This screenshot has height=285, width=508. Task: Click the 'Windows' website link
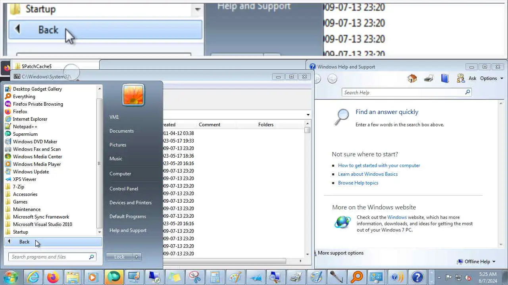(x=397, y=217)
